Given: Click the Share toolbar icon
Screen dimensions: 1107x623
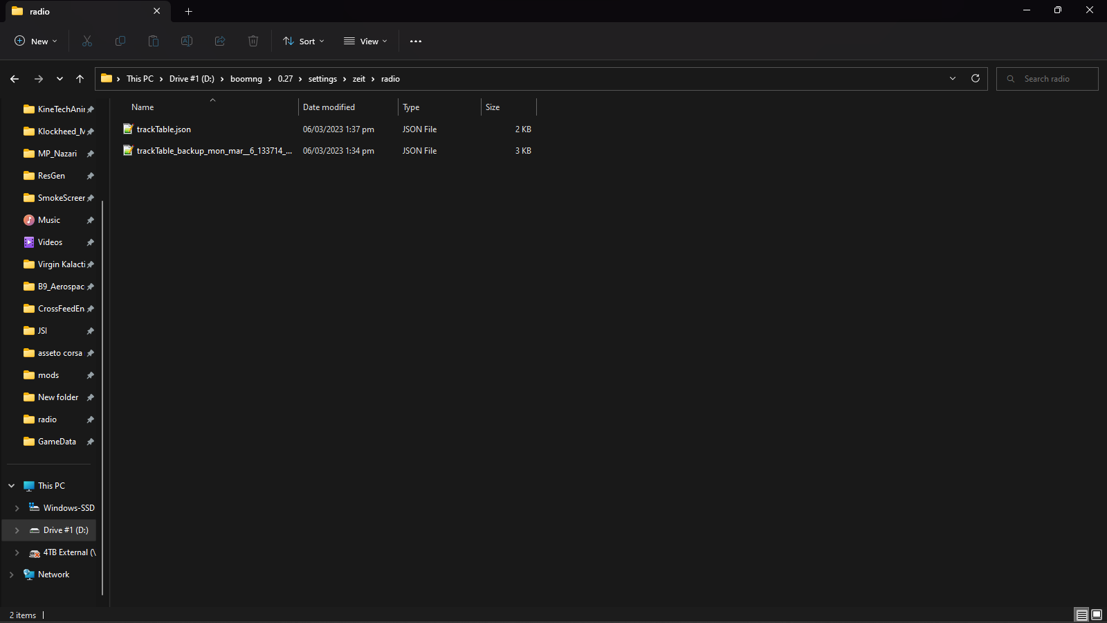Looking at the screenshot, I should pos(220,42).
